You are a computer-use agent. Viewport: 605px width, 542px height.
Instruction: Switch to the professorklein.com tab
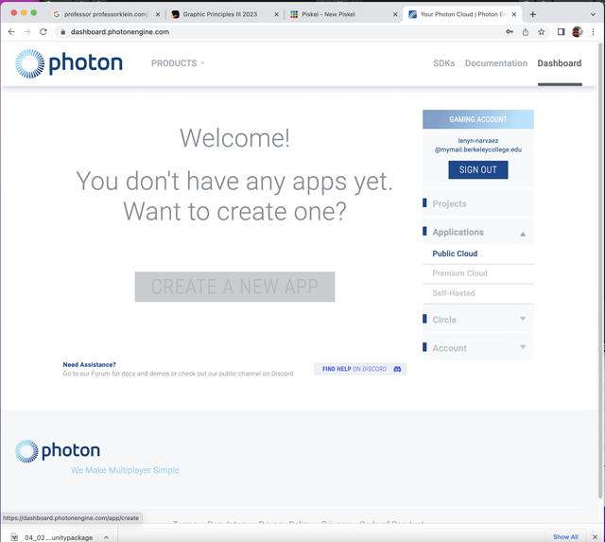coord(106,14)
